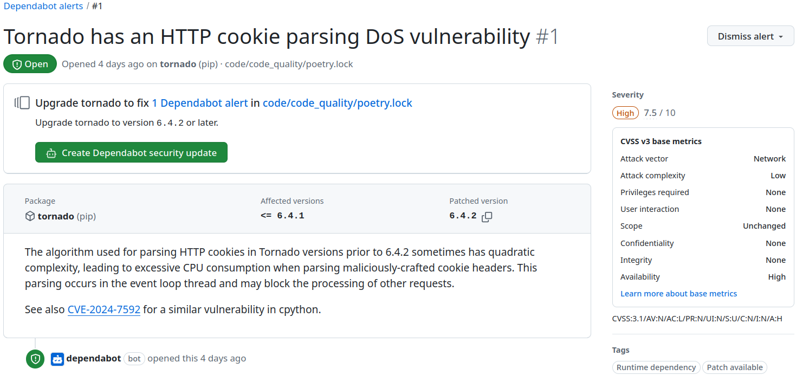This screenshot has height=375, width=796.
Task: Click the stacked pages icon beside Upgrade tornado
Action: tap(23, 103)
